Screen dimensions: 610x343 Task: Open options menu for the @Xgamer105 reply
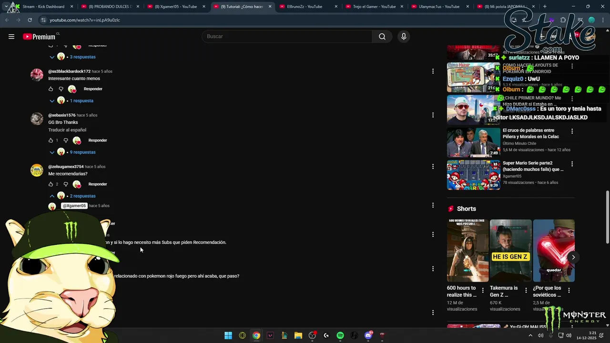433,205
